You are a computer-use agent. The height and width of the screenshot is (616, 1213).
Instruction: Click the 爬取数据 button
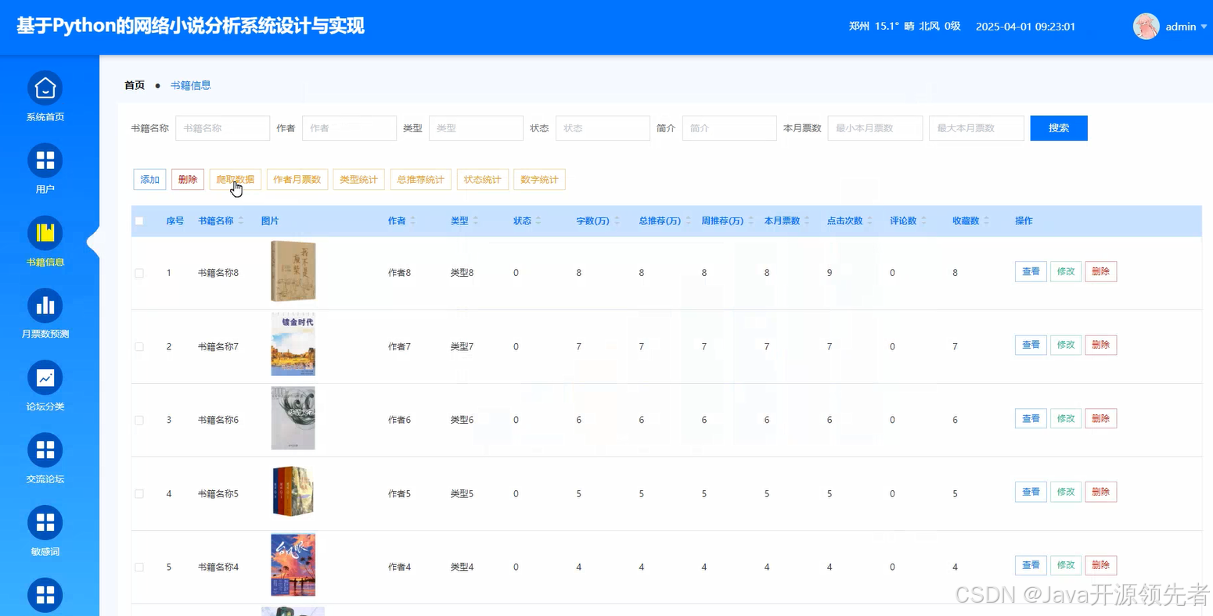click(234, 179)
